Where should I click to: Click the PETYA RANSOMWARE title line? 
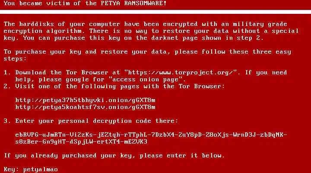coord(85,3)
